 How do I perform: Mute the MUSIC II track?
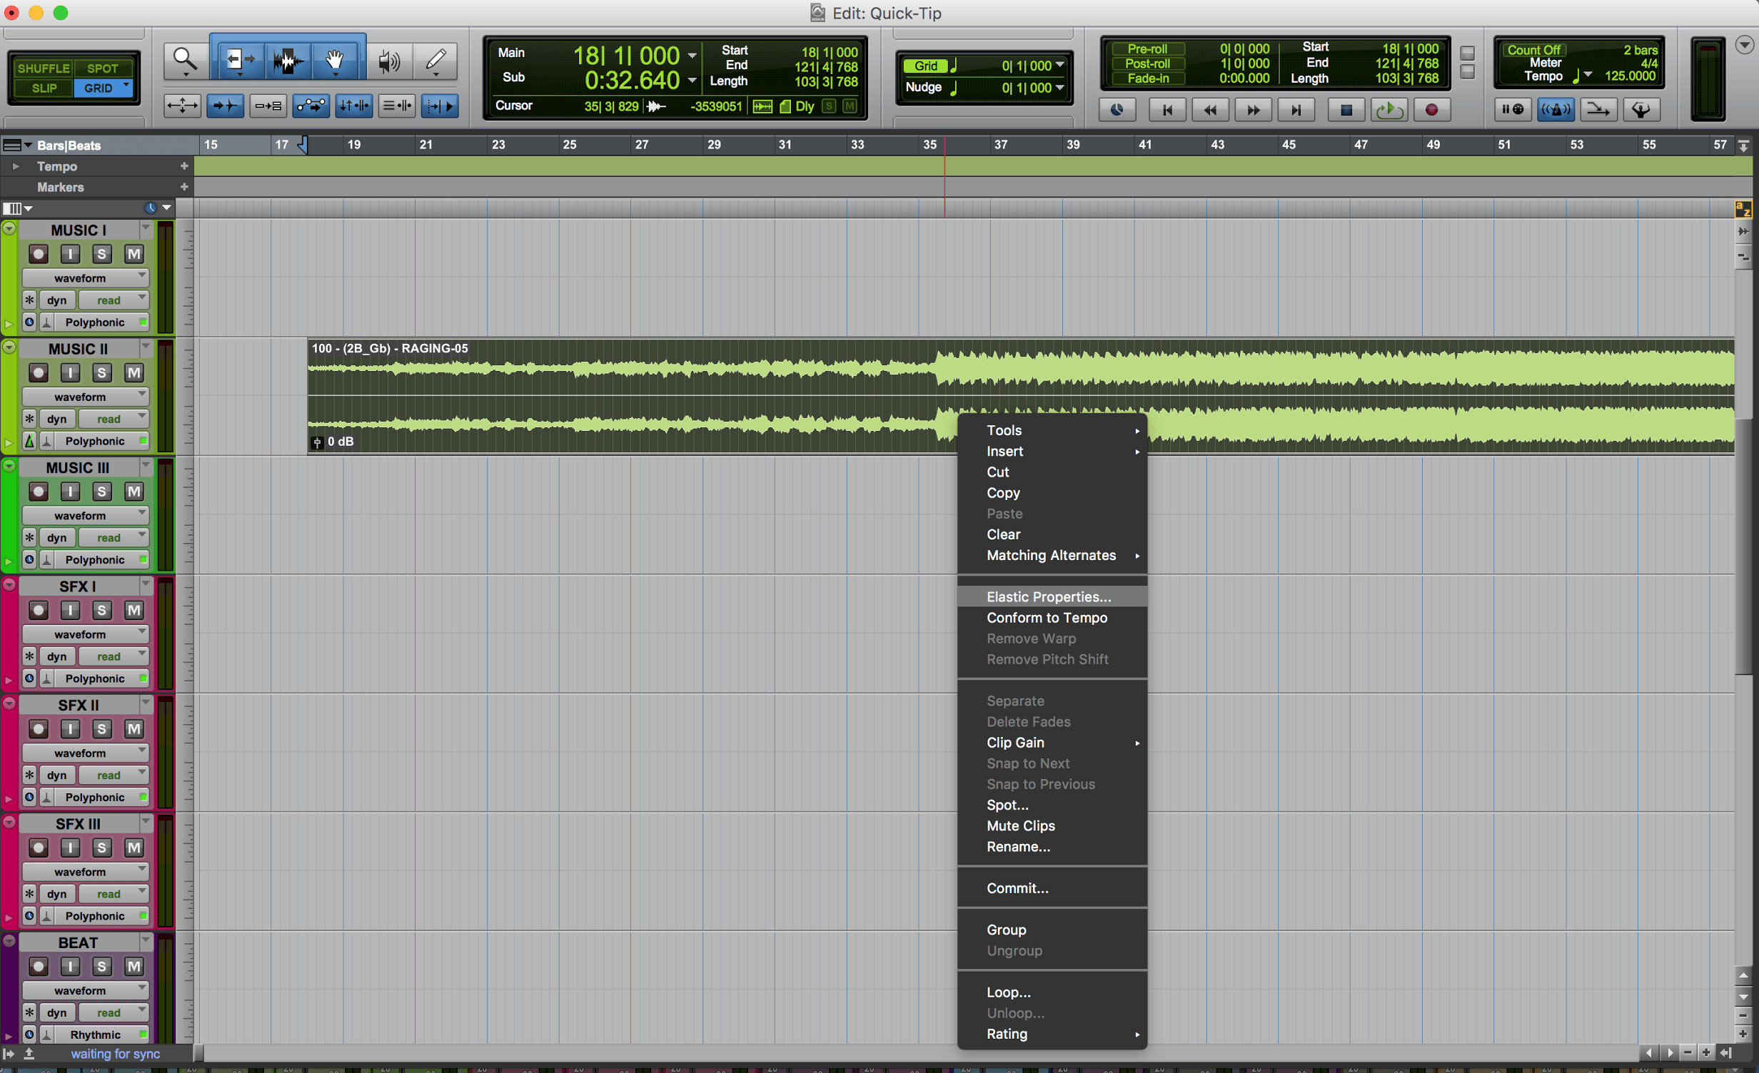[133, 372]
